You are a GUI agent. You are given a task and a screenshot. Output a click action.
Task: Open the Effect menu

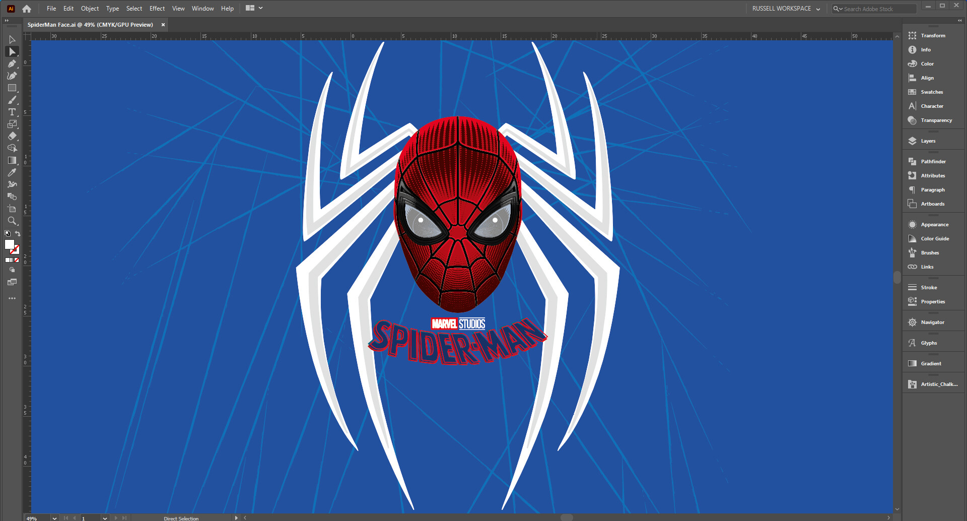point(157,8)
